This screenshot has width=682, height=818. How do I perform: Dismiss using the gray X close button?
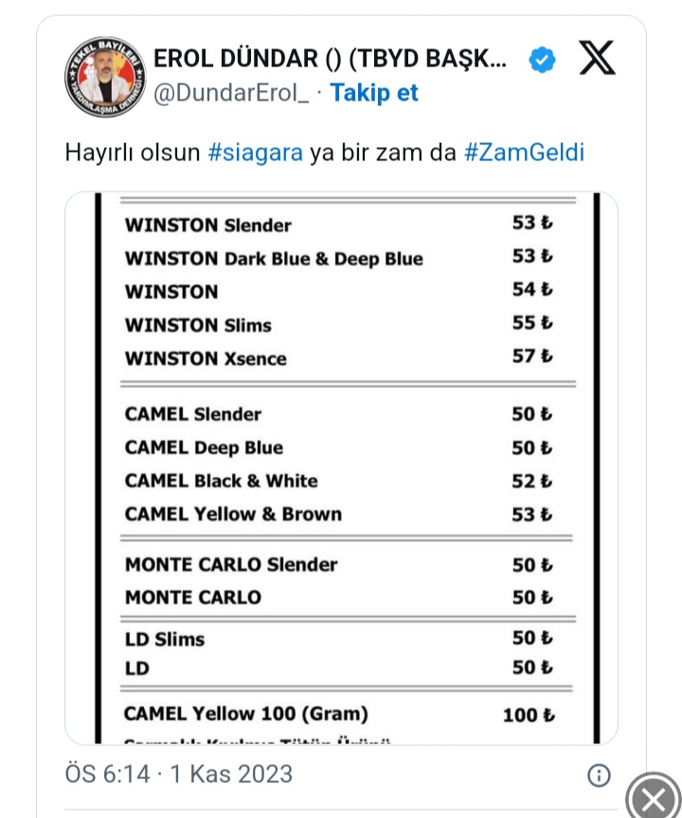(x=654, y=797)
